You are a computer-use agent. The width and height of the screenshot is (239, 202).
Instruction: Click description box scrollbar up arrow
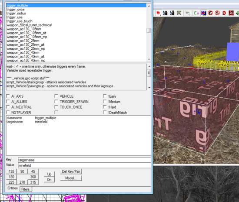(x=149, y=66)
